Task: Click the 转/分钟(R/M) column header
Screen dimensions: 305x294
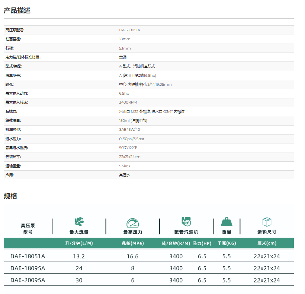Action: (176, 243)
